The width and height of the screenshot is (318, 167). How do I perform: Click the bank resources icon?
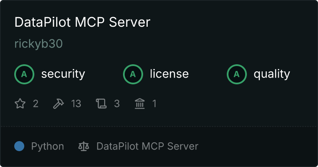point(140,104)
